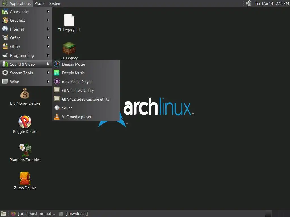Launch Deepin Movie from the submenu

tap(86, 64)
